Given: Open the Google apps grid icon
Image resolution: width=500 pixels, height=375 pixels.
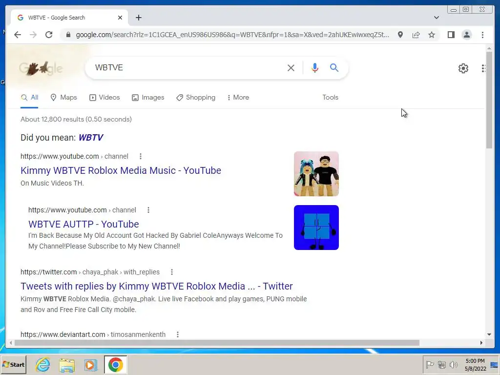Looking at the screenshot, I should [x=483, y=68].
